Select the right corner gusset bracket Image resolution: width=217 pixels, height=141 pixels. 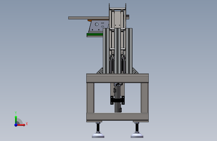coord(135,71)
